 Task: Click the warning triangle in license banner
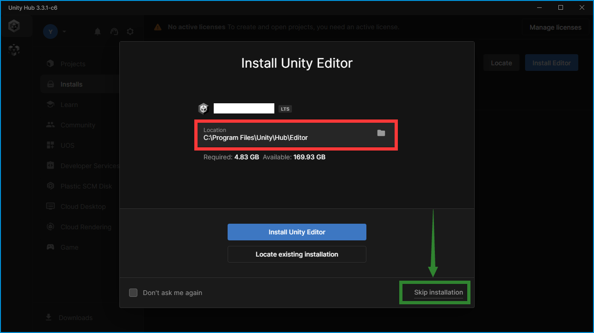point(158,27)
